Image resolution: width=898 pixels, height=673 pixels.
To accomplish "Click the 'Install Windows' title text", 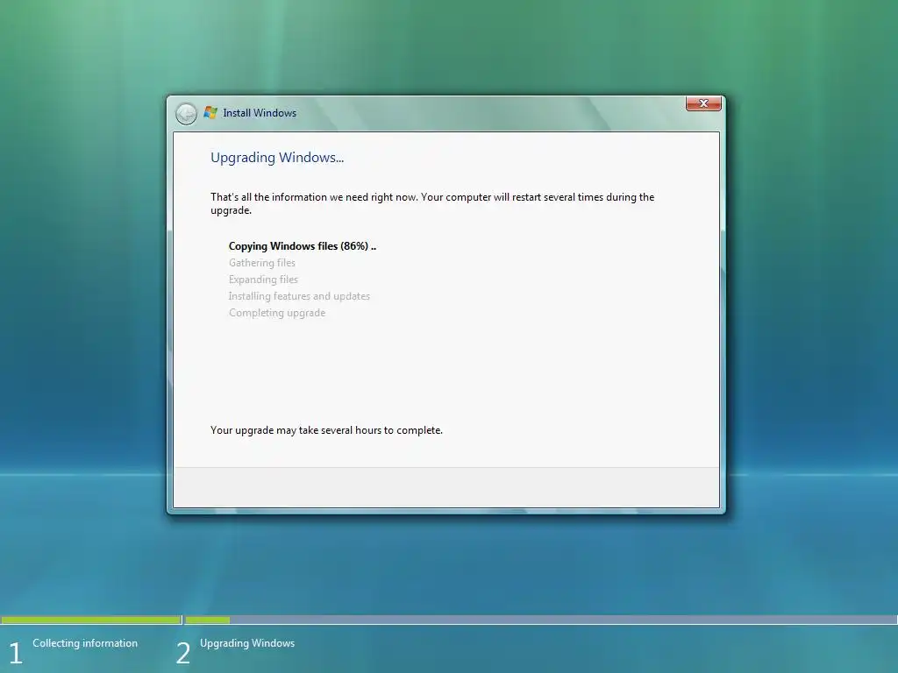I will 260,113.
